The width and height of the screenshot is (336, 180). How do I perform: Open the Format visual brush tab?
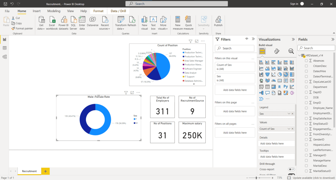click(x=277, y=51)
